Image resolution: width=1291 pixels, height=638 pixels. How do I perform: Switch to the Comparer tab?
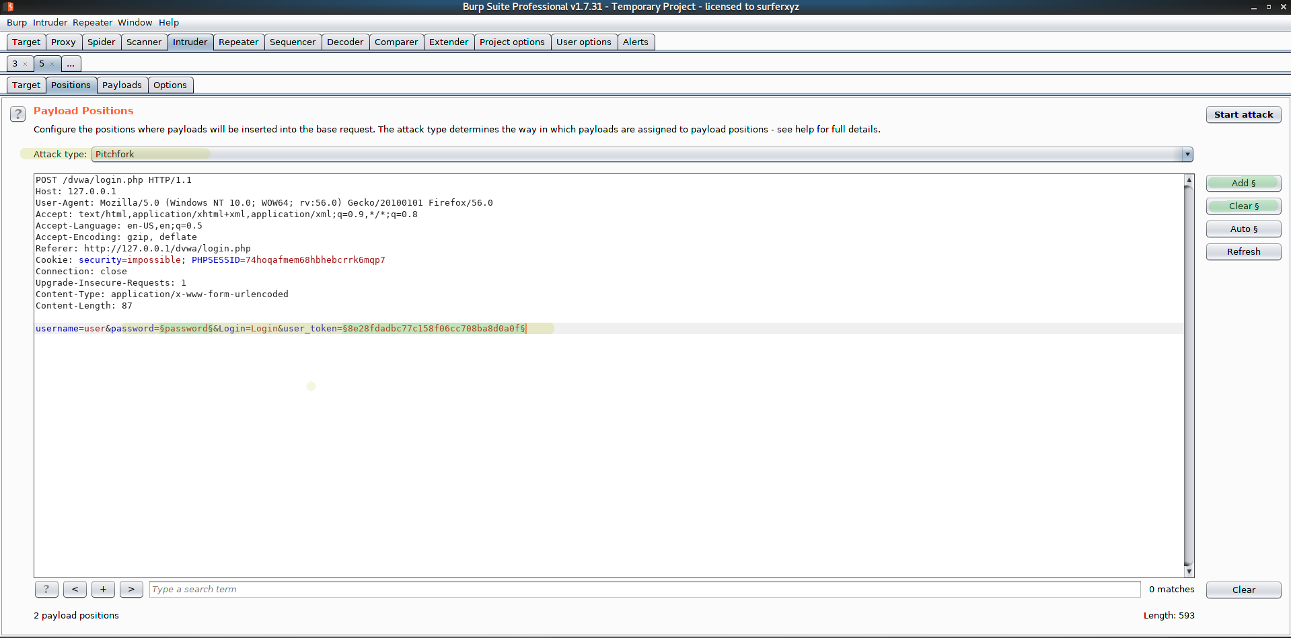coord(396,42)
